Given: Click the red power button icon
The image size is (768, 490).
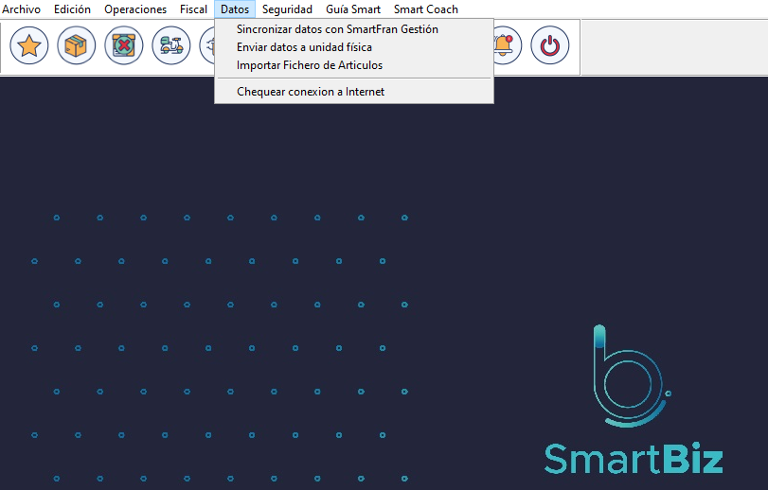Looking at the screenshot, I should coord(549,45).
